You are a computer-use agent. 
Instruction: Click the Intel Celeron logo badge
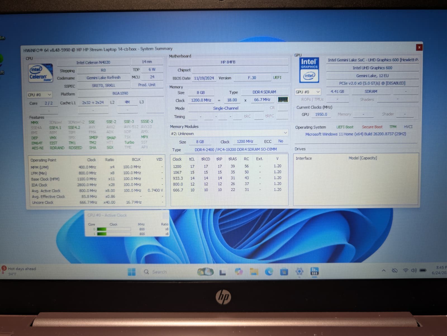(x=41, y=73)
